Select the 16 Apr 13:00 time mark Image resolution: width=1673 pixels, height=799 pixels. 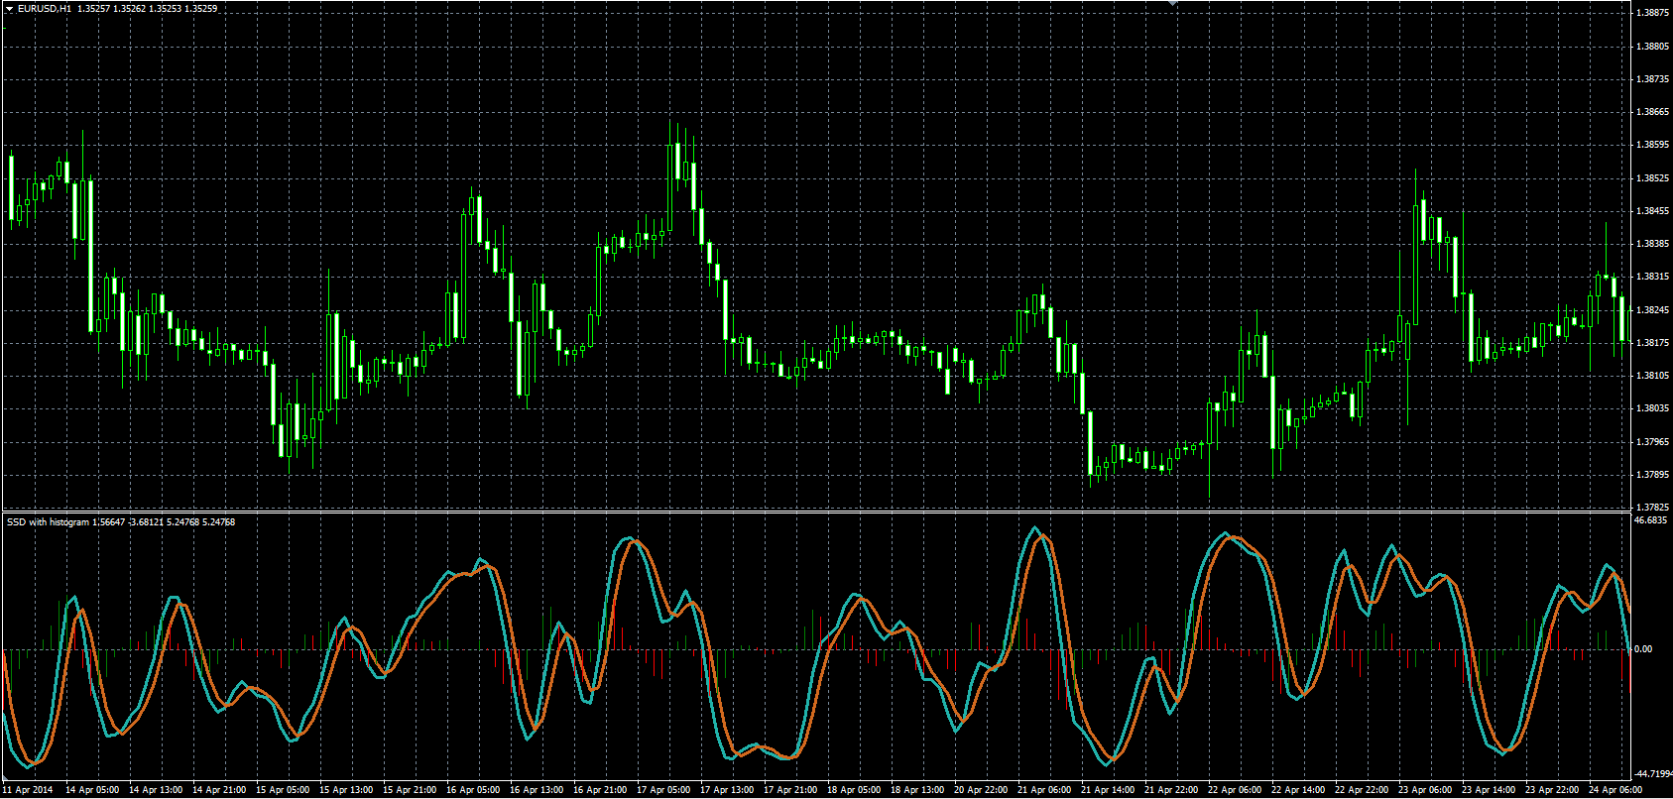tap(537, 790)
